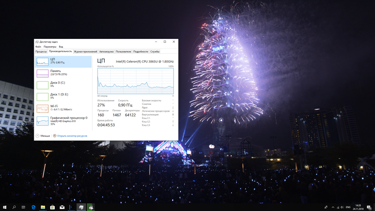This screenshot has width=375, height=211.
Task: Select the ЦП performance graph item
Action: tap(63, 61)
